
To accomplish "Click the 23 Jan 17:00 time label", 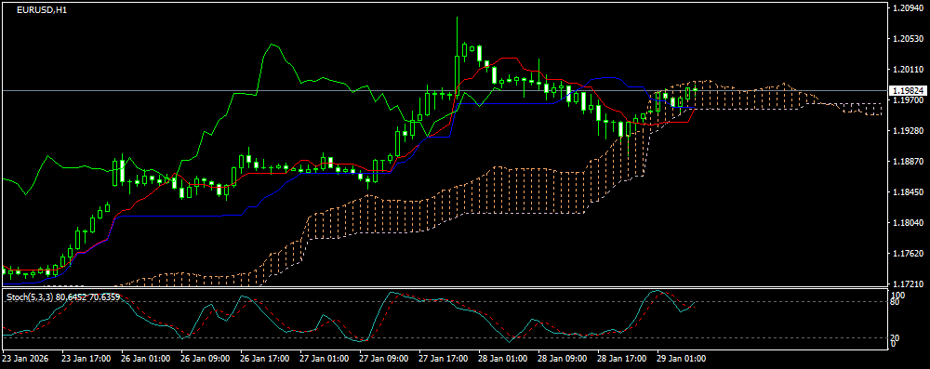I will (86, 359).
